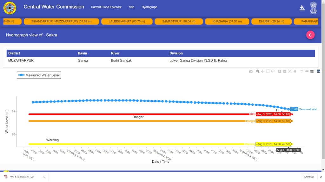Click the Zoom Out minus icon

(285, 71)
